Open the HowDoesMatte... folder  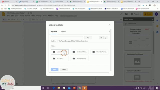click(79, 52)
